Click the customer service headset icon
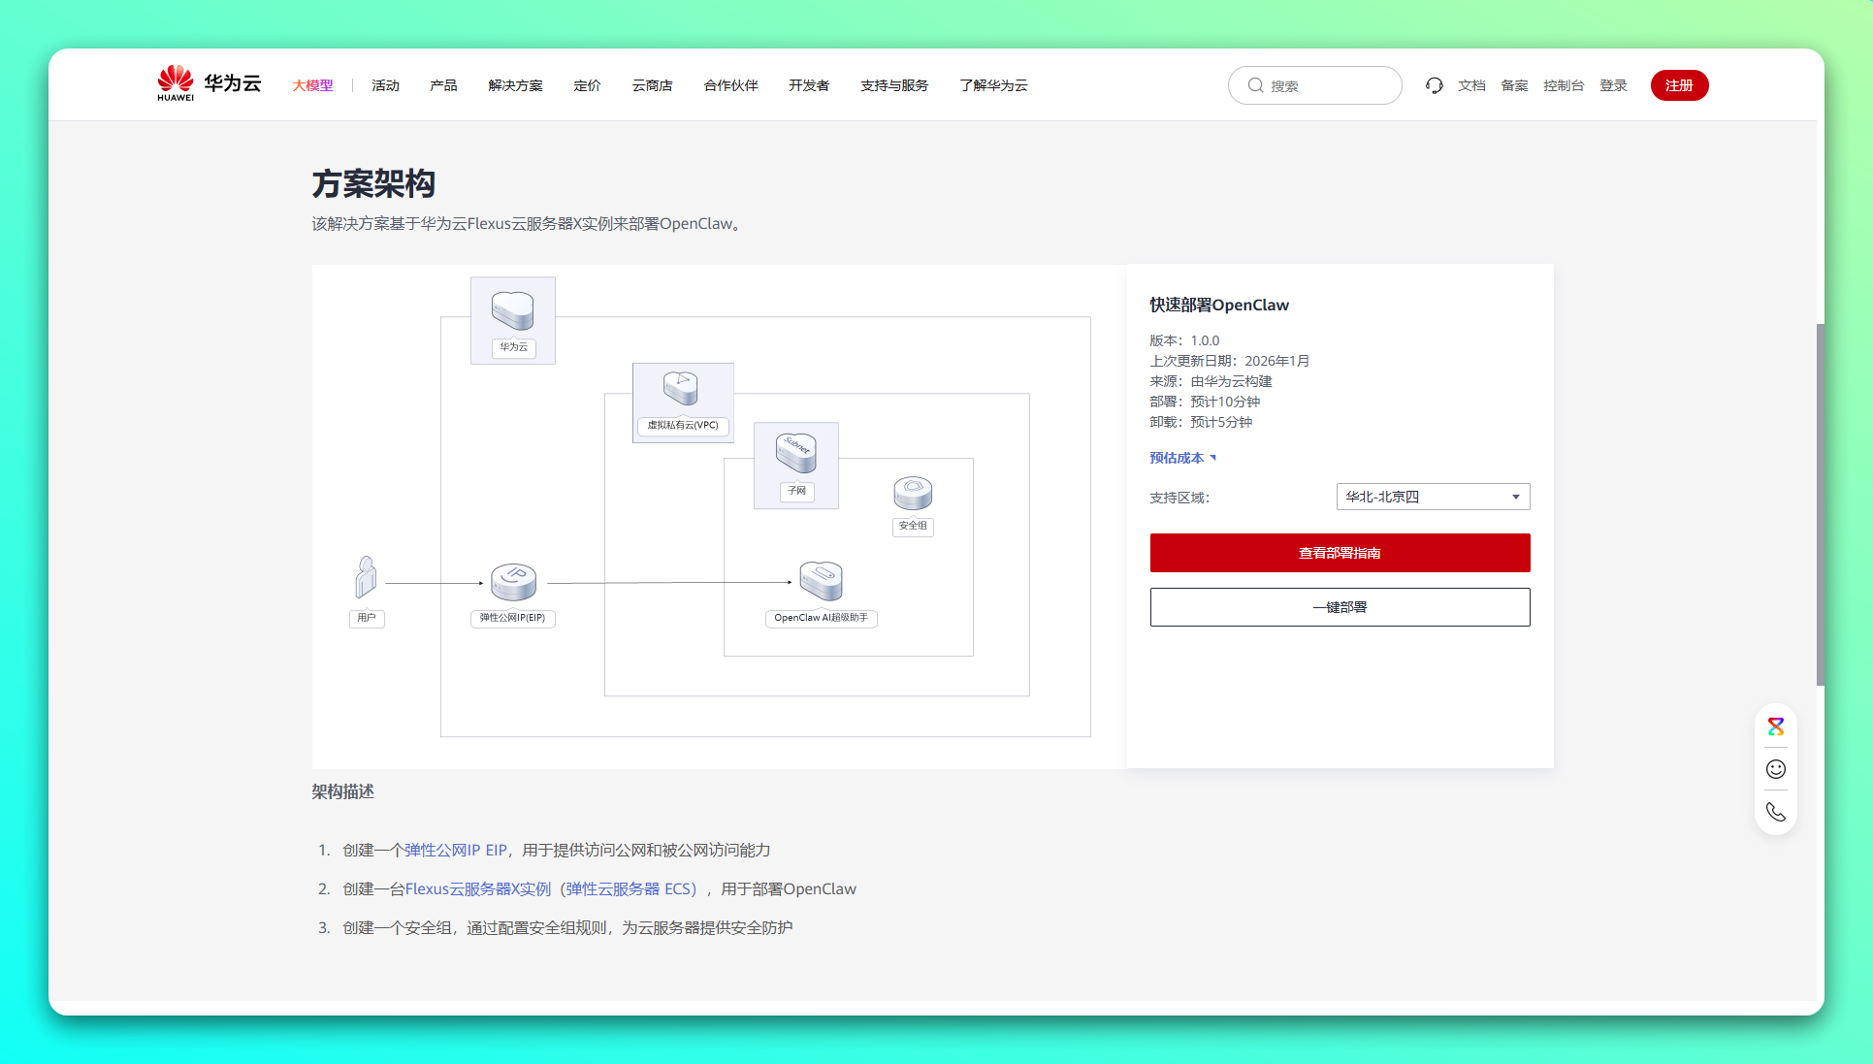1873x1064 pixels. click(1434, 85)
